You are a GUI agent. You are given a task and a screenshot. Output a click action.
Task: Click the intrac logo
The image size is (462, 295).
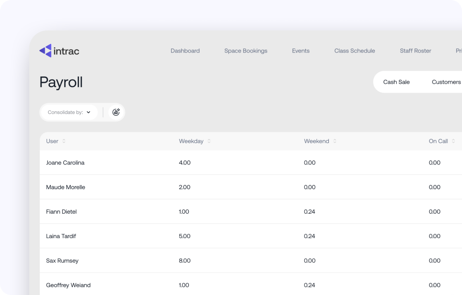pos(59,51)
